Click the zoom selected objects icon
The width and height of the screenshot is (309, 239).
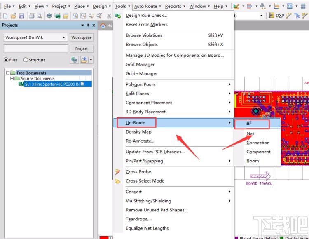click(x=91, y=16)
